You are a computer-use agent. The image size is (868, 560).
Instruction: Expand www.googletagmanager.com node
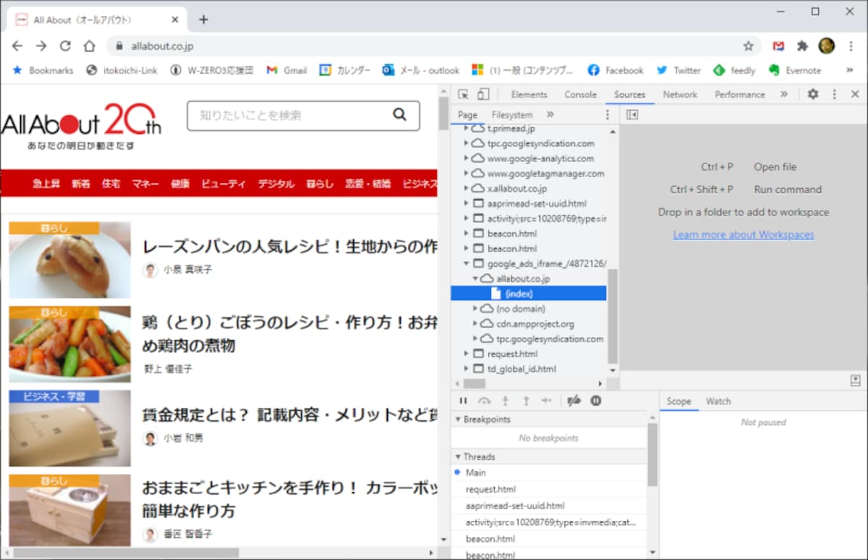click(x=467, y=174)
